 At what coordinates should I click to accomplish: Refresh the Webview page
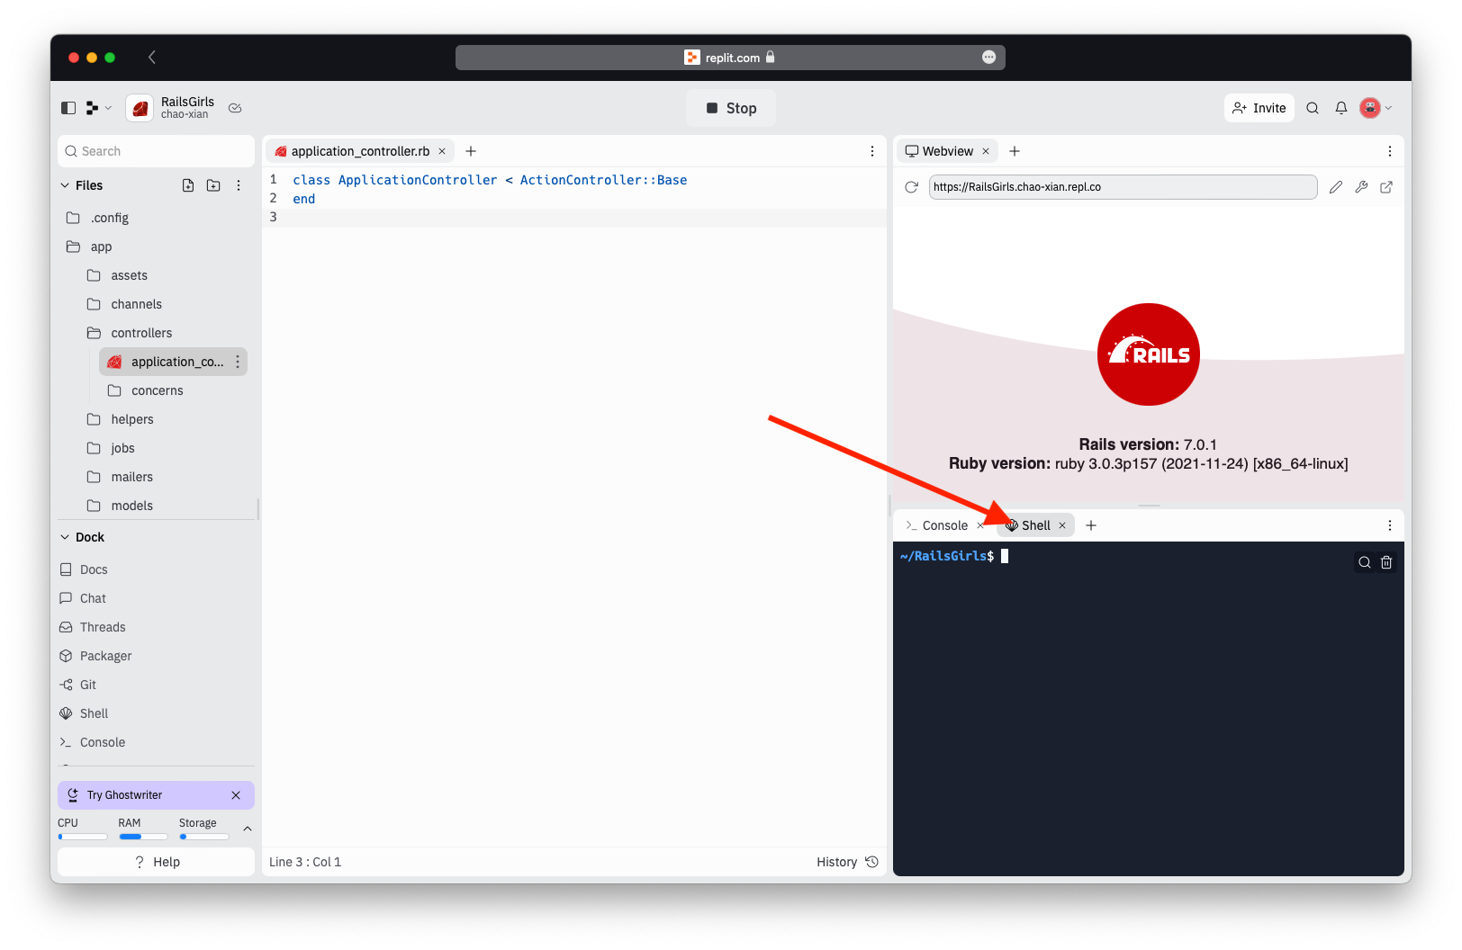point(911,187)
